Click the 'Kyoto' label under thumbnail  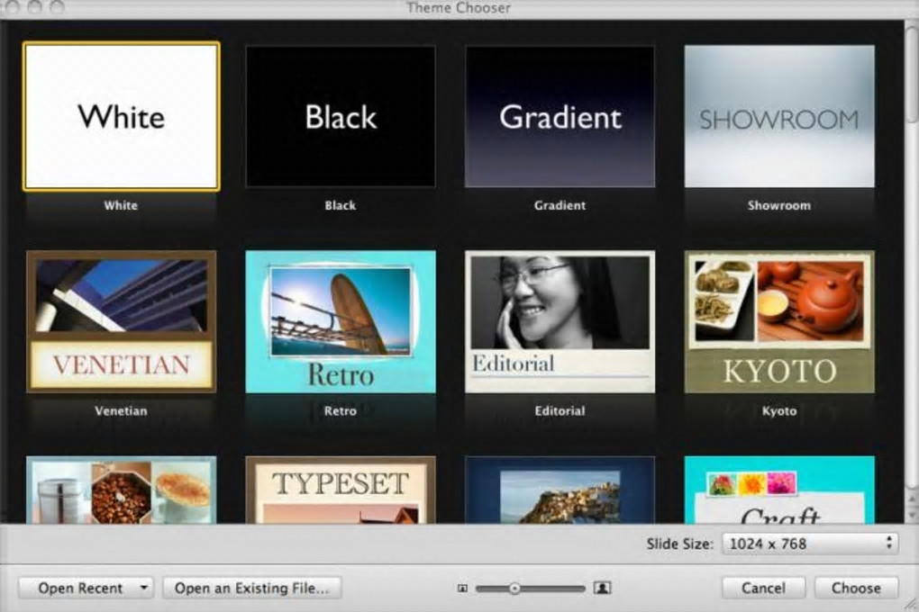point(779,411)
